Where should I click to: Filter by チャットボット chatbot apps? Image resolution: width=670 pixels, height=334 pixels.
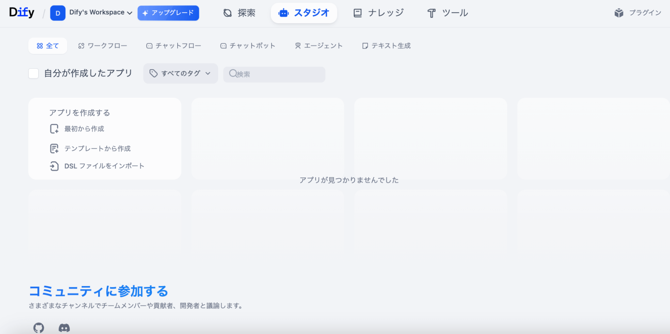(x=248, y=46)
